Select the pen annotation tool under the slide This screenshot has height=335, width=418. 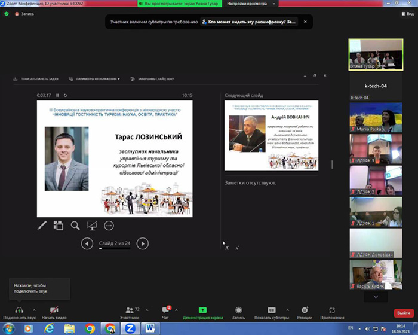pyautogui.click(x=42, y=226)
